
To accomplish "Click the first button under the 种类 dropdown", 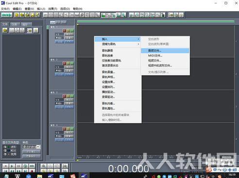I will coord(31,152).
